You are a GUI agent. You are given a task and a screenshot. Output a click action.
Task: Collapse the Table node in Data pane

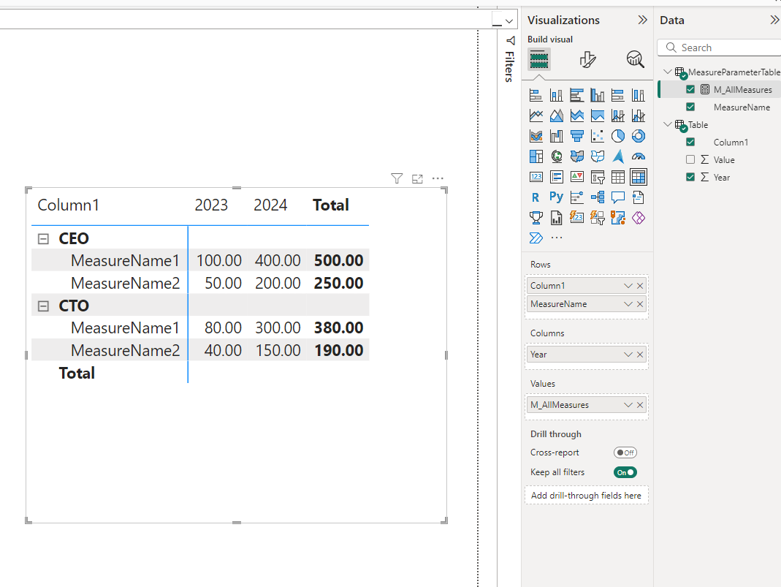pos(668,124)
